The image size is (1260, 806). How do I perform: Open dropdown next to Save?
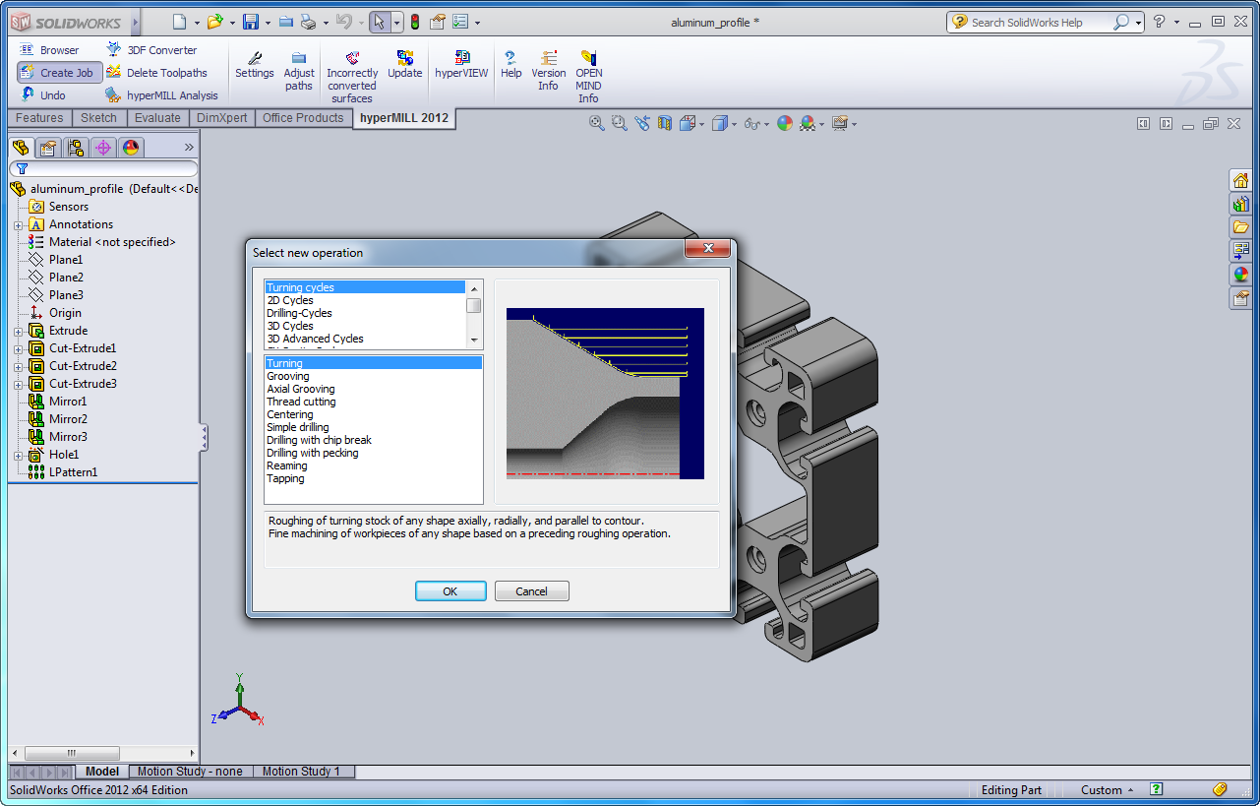[x=268, y=23]
